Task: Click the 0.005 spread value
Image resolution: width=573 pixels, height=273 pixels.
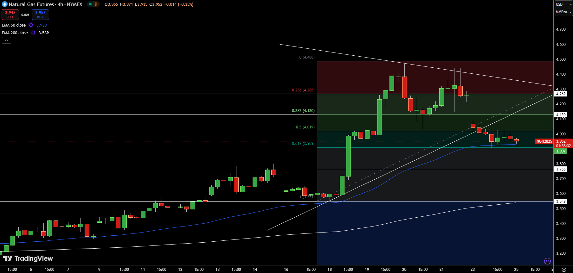Action: 25,15
